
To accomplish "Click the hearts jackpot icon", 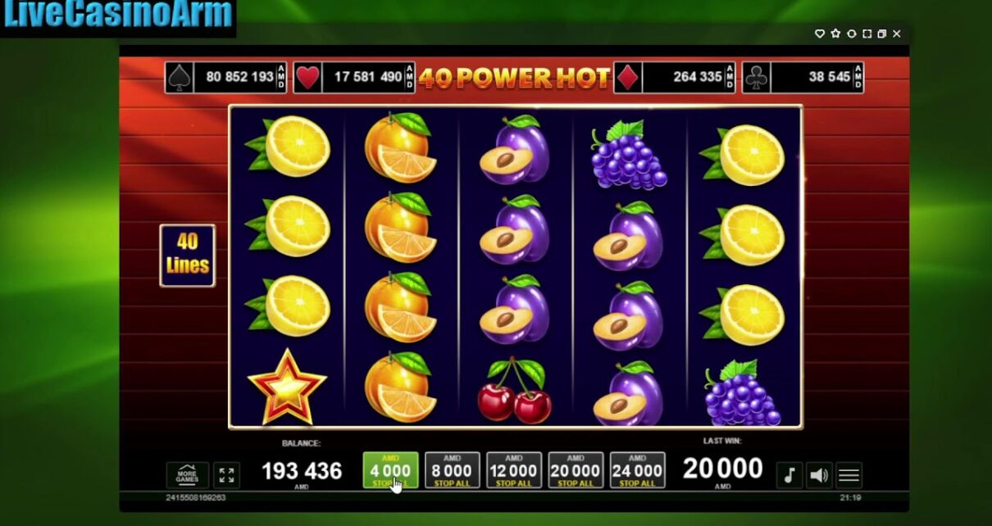I will 307,78.
